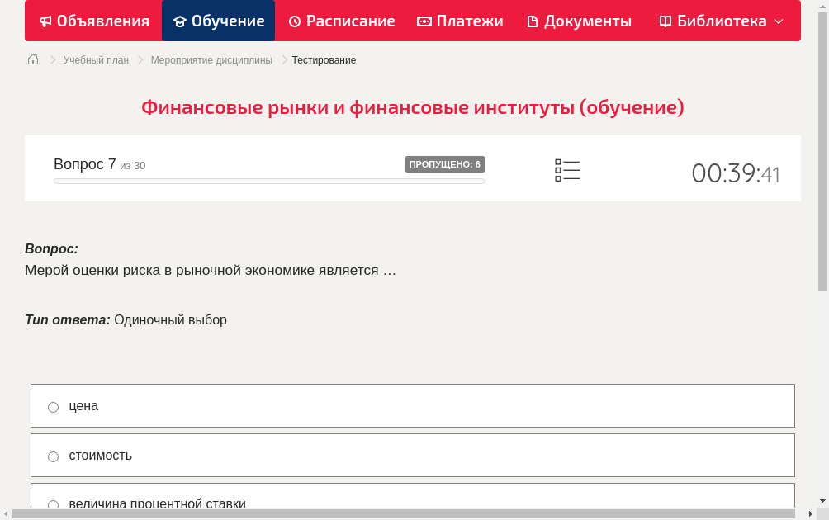Screen dimensions: 829x520
Task: Click the Тестирование breadcrumb entry
Action: coord(323,59)
